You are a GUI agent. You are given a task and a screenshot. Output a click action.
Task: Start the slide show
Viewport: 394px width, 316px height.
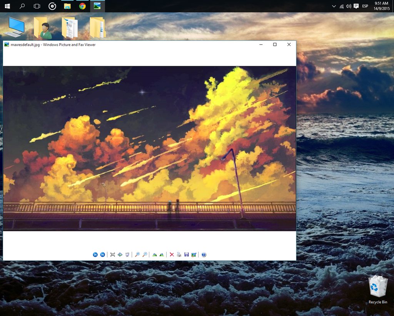click(x=127, y=255)
